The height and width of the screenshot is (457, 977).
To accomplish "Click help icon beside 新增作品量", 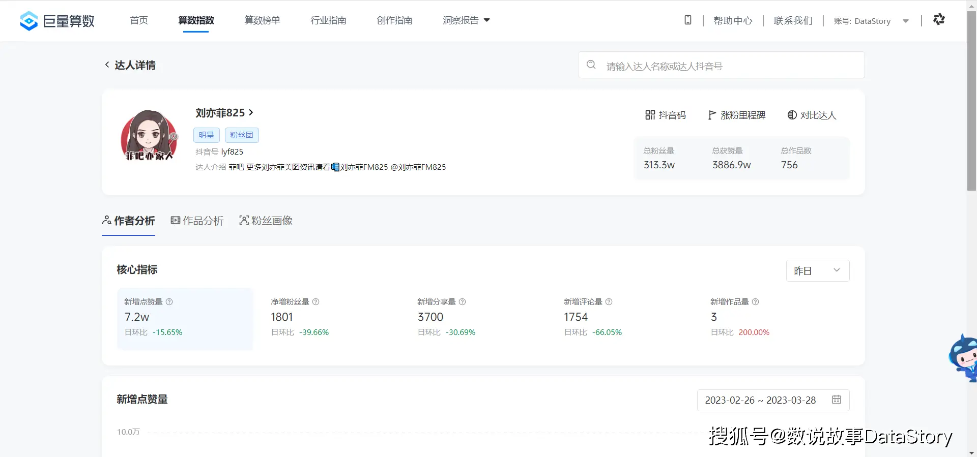I will 755,301.
